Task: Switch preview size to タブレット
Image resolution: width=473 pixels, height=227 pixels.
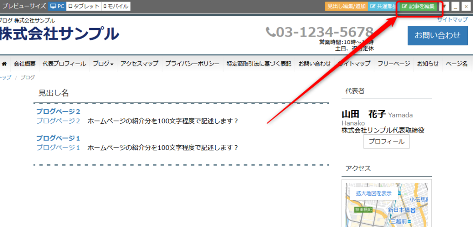Action: click(x=83, y=6)
